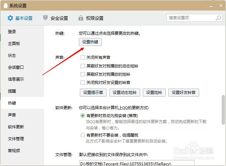Minimize the 系统设置 window
The width and height of the screenshot is (226, 166).
211,6
